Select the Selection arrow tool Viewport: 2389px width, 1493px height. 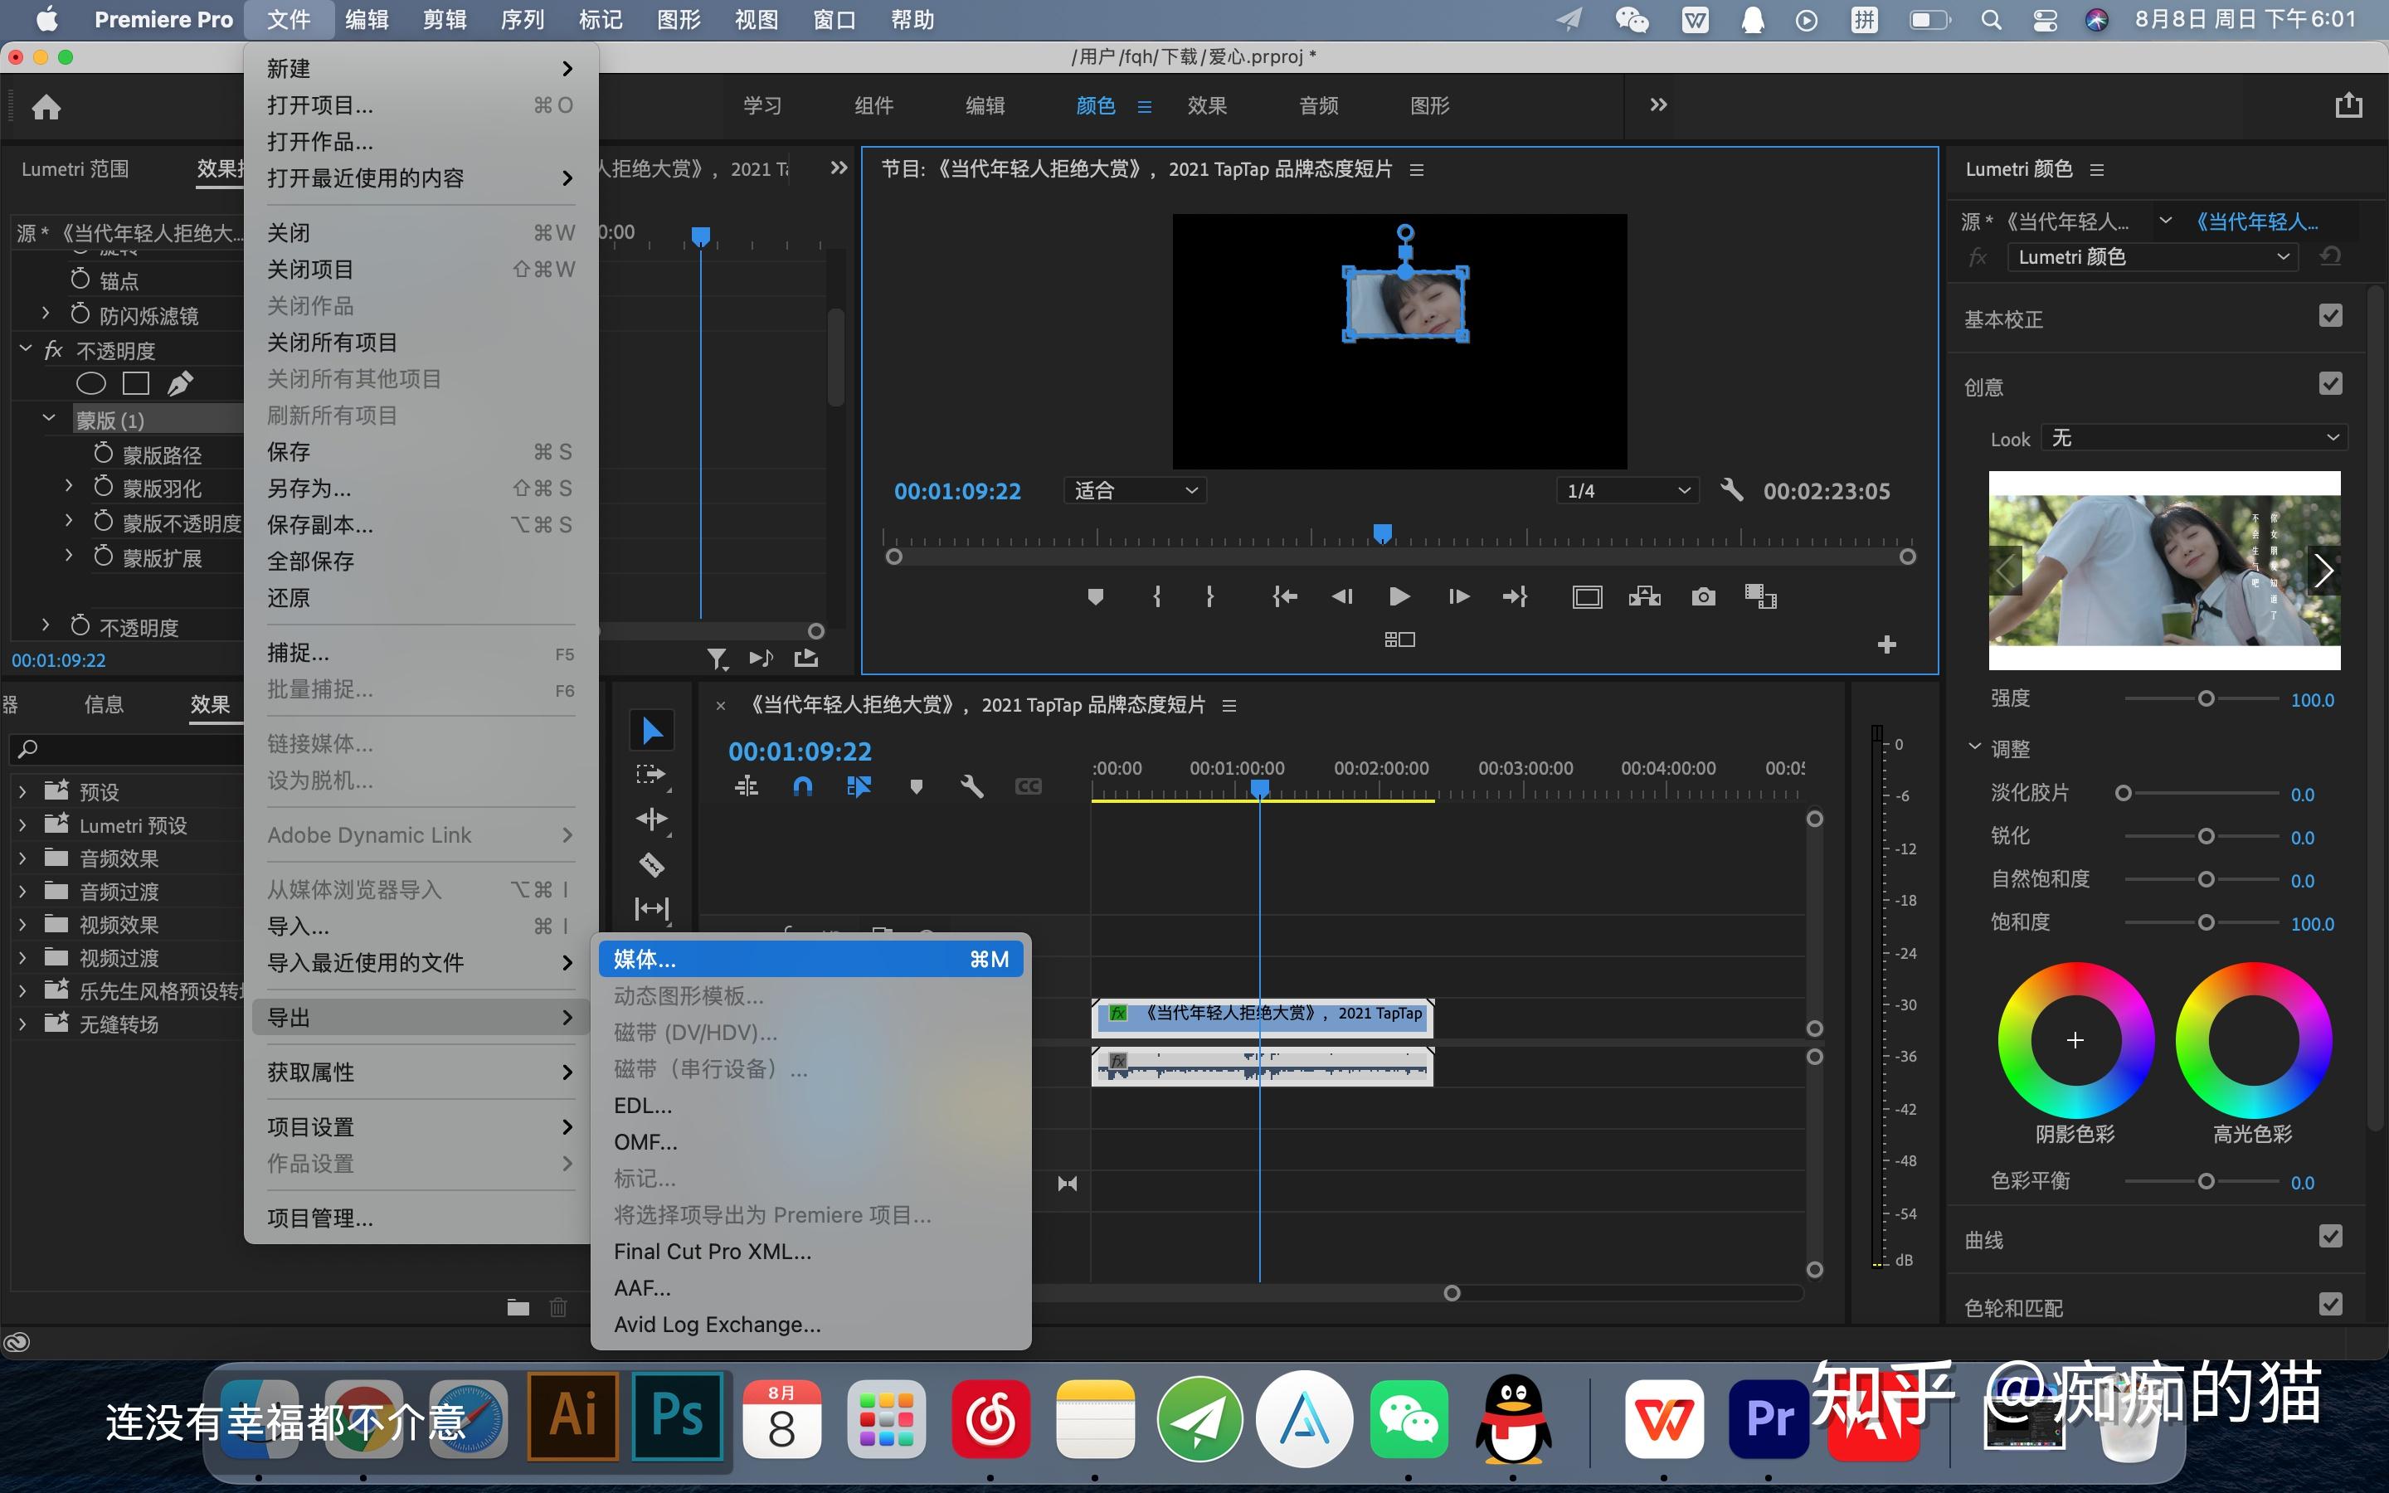[651, 732]
